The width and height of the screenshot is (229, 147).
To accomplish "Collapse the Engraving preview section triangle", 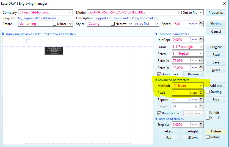I will tap(3, 34).
